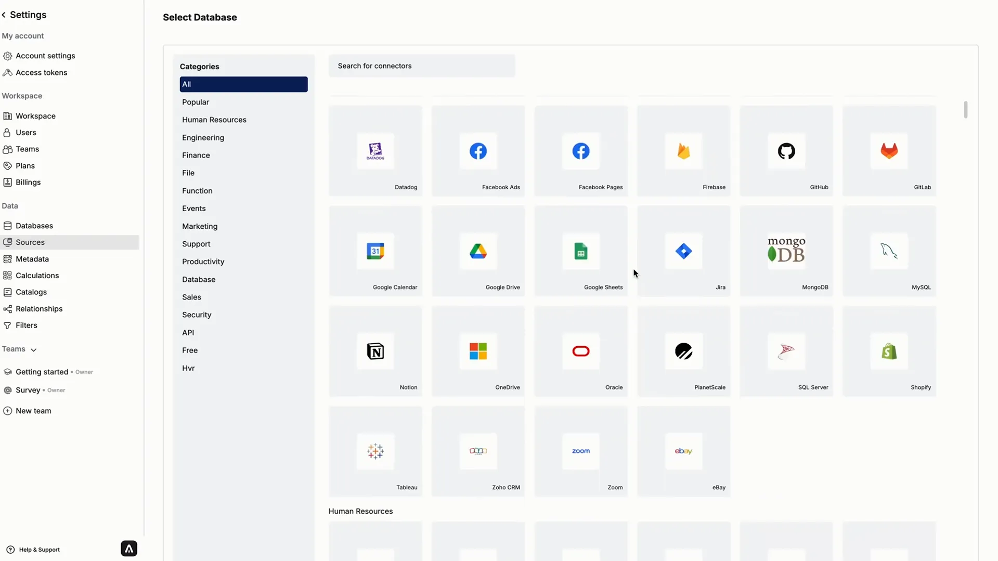Screen dimensions: 998x561
Task: Pick the Tableau connector icon
Action: pos(375,451)
